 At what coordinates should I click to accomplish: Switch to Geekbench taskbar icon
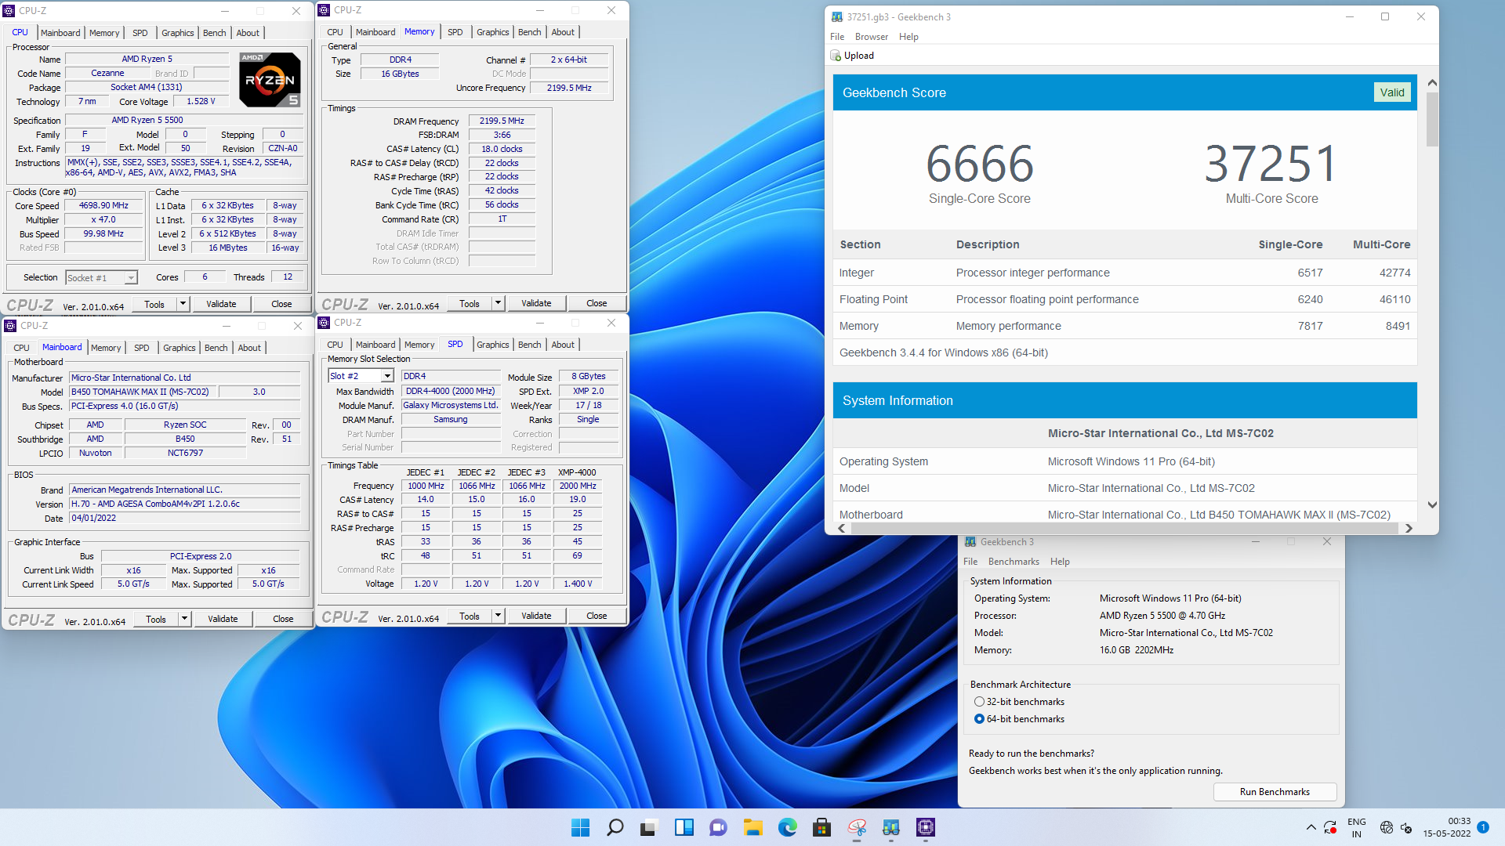891,827
